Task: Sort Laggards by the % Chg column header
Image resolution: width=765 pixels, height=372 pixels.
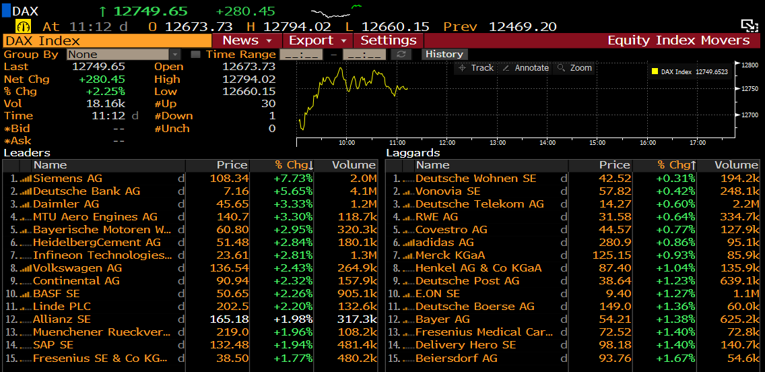Action: click(x=665, y=166)
